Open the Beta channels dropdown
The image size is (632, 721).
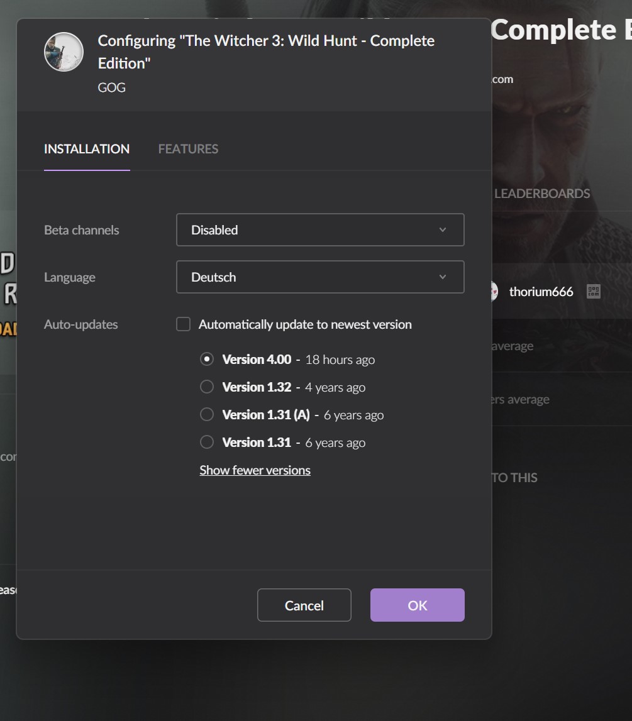coord(320,229)
